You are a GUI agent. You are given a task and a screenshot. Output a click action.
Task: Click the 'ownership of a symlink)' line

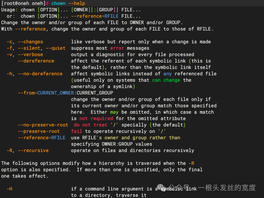pyautogui.click(x=103, y=86)
